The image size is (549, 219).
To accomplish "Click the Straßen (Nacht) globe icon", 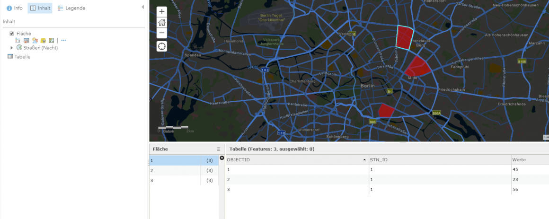I will [19, 48].
